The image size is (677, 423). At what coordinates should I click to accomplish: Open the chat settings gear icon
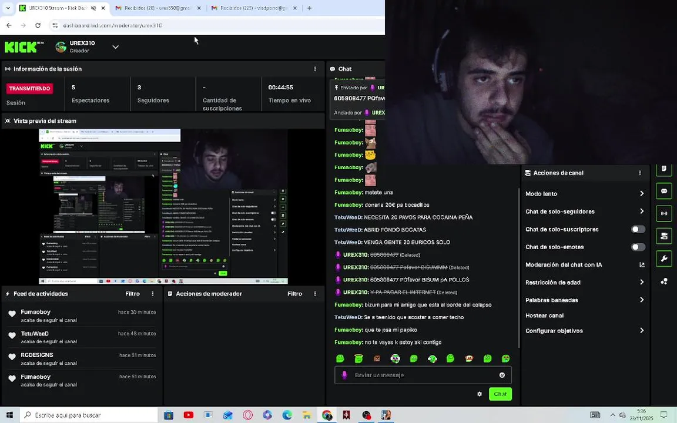point(480,394)
